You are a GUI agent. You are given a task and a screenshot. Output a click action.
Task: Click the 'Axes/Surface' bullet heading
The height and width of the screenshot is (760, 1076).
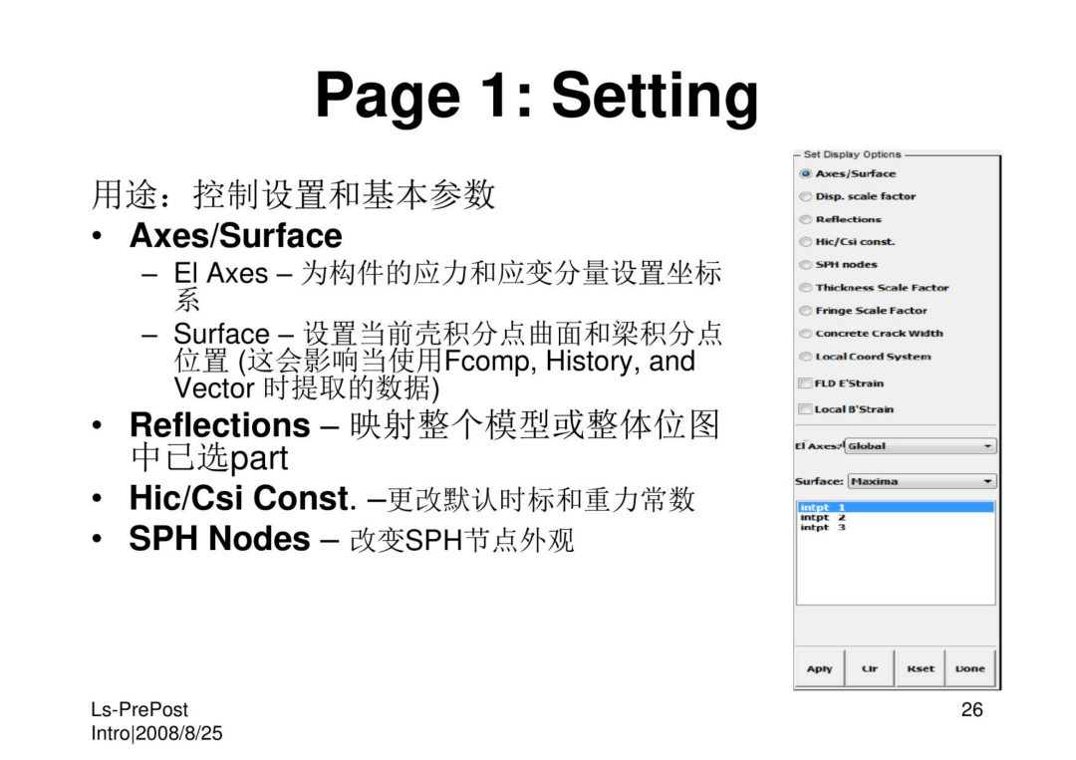coord(235,236)
